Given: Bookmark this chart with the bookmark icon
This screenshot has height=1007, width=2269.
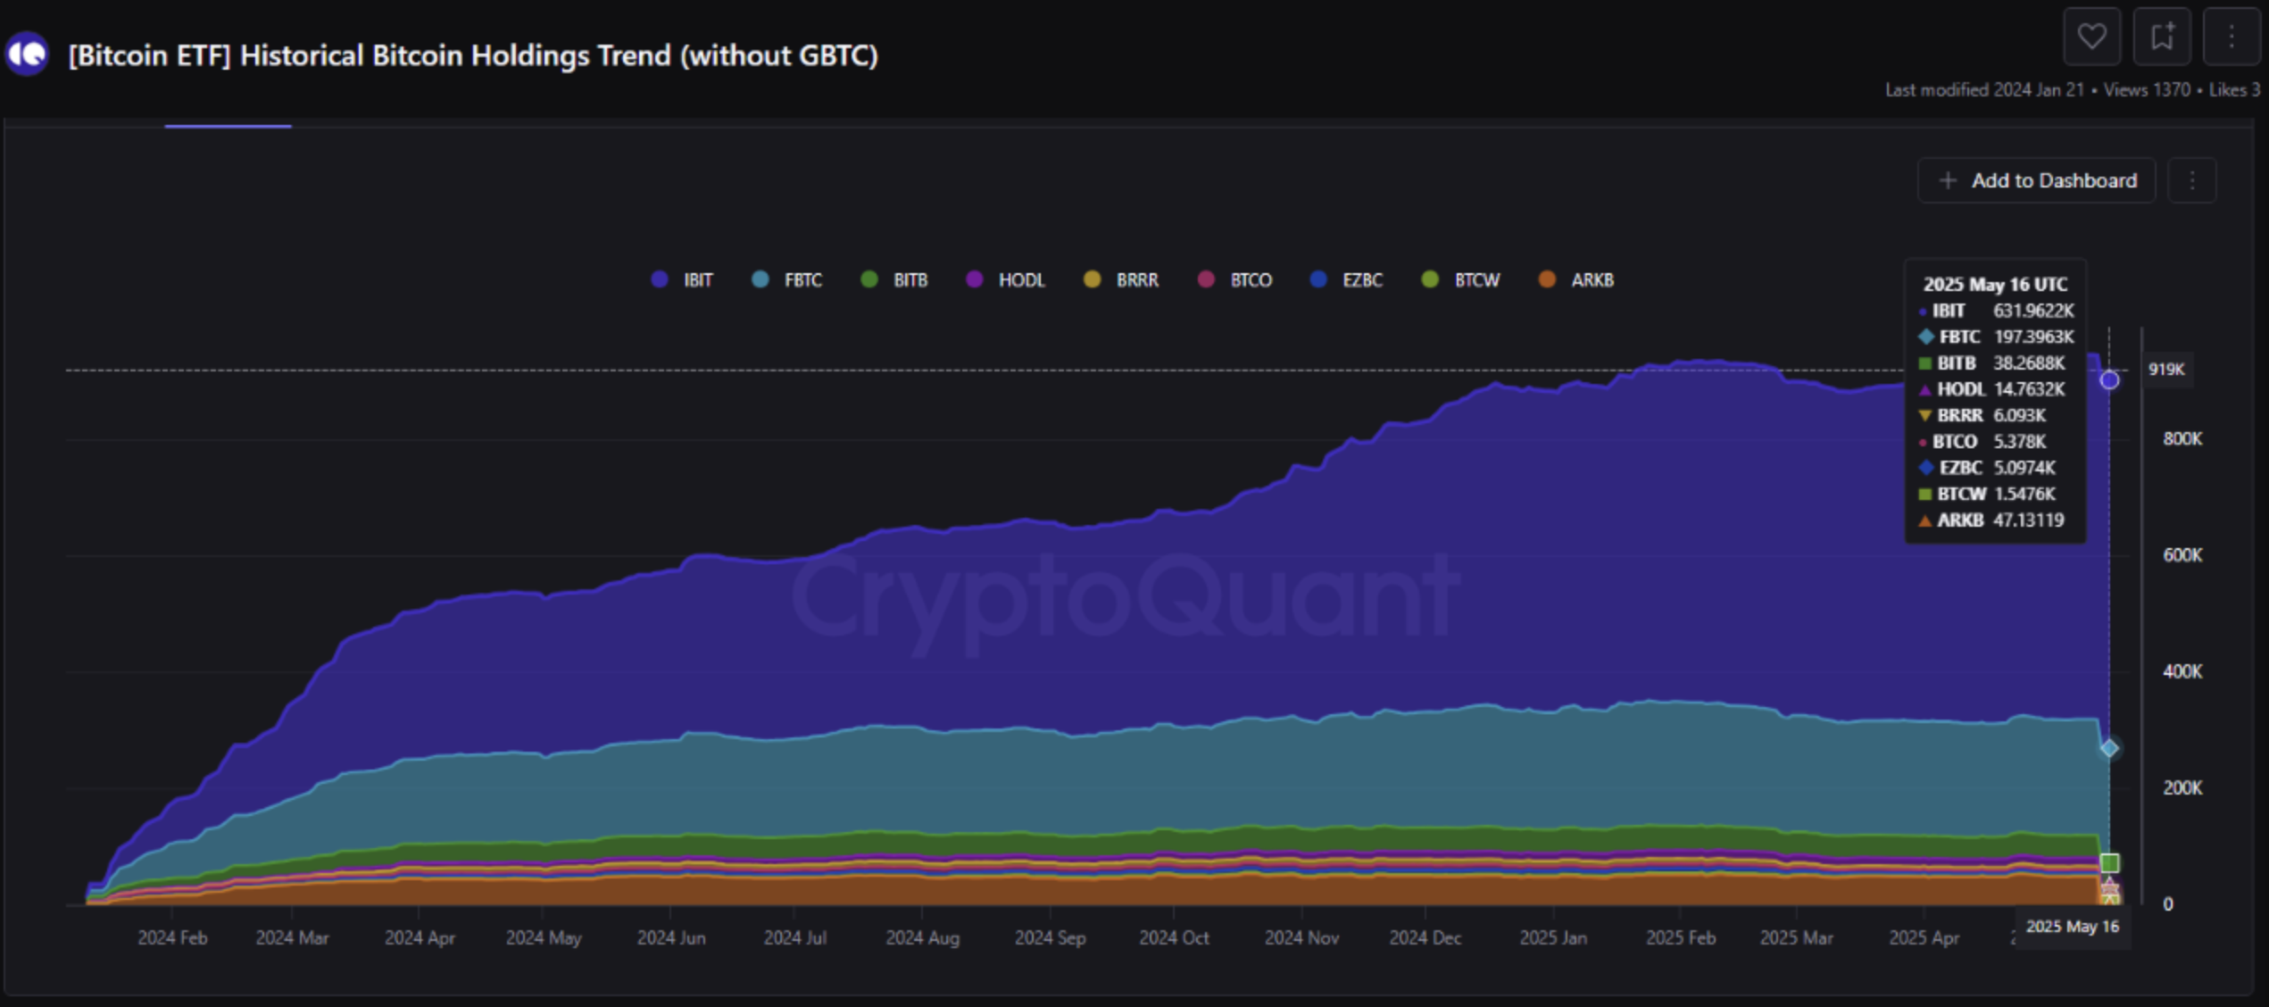Looking at the screenshot, I should tap(2161, 37).
